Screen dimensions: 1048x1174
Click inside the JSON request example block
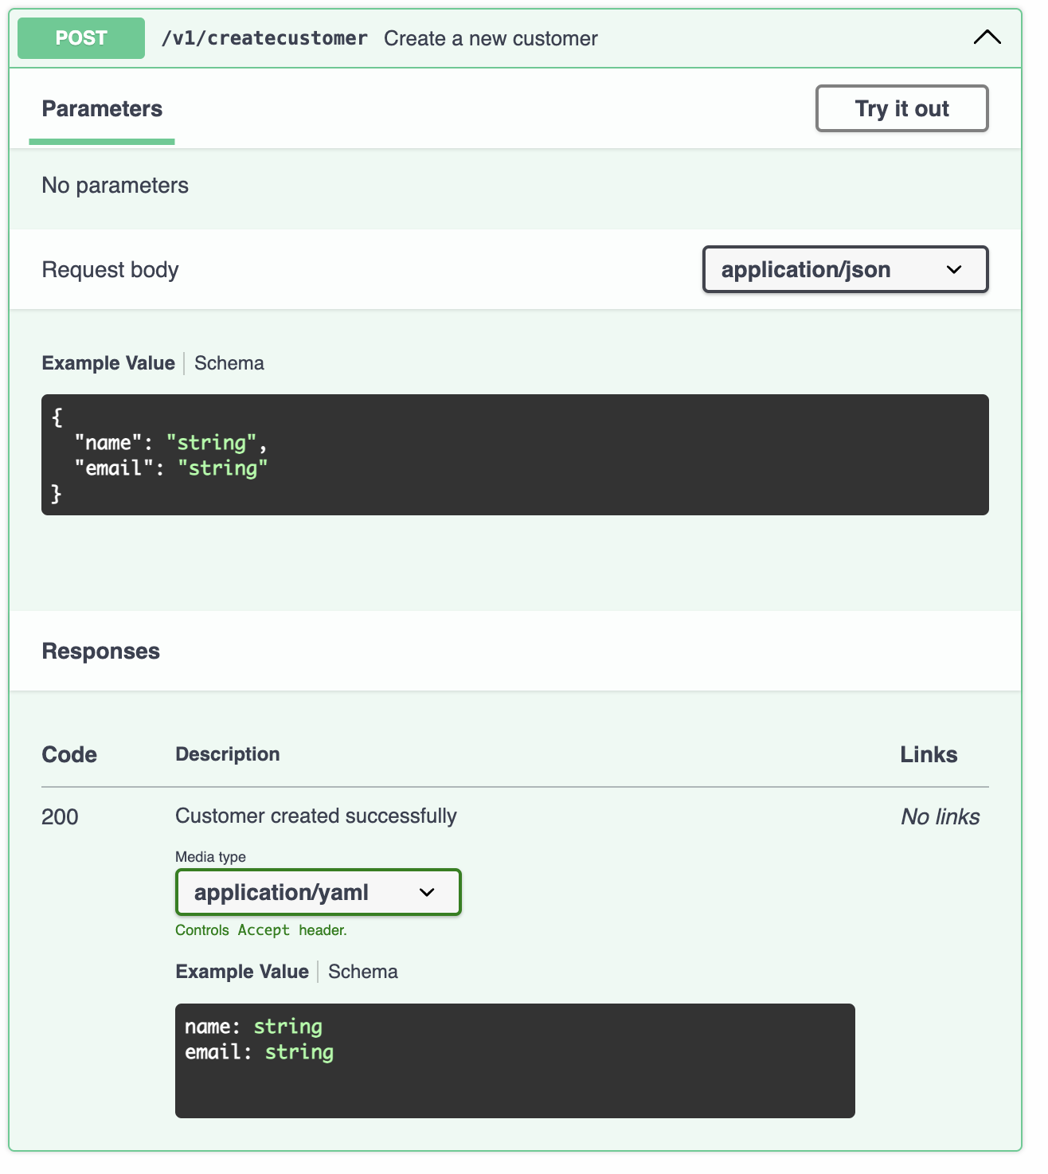pos(514,455)
